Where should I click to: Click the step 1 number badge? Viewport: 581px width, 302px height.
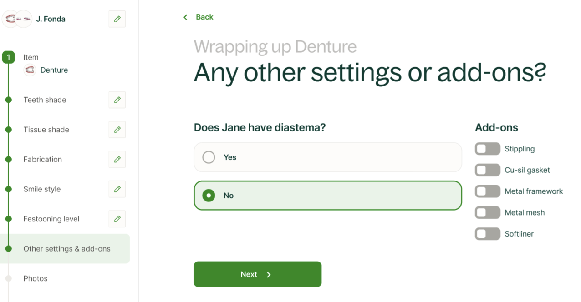pyautogui.click(x=8, y=57)
